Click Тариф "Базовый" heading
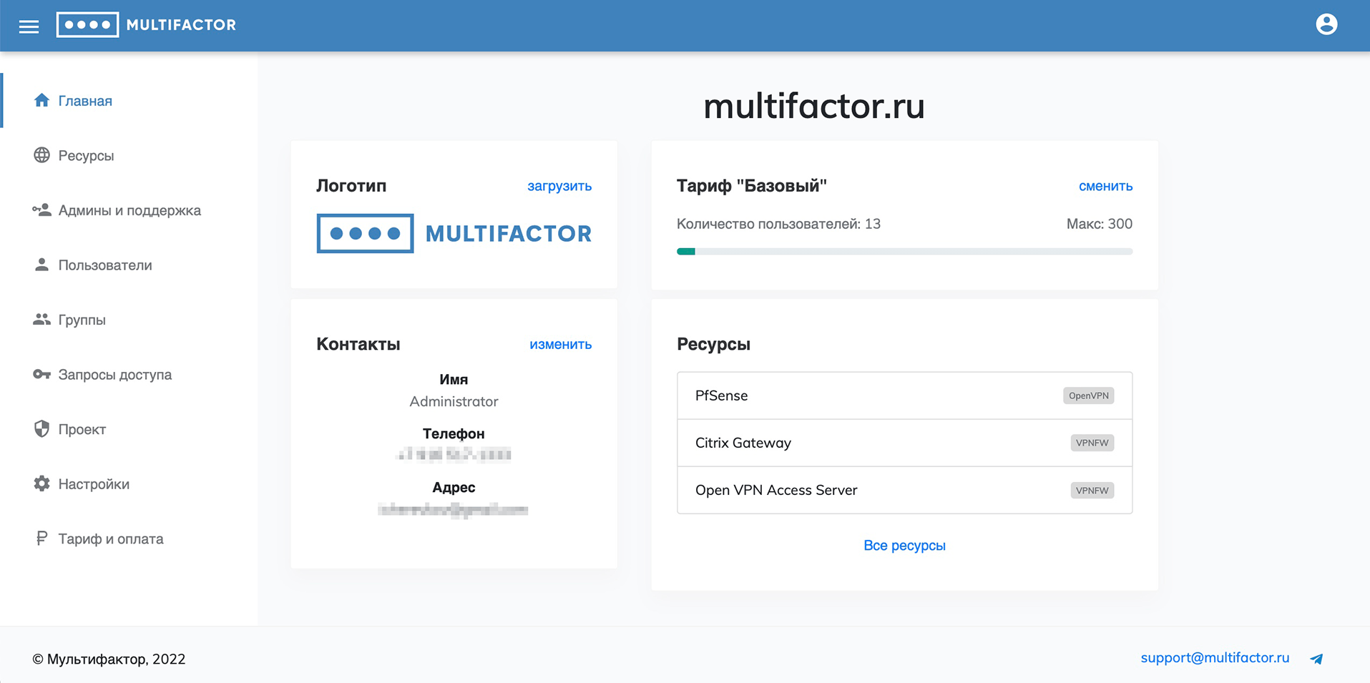The image size is (1370, 683). (751, 186)
